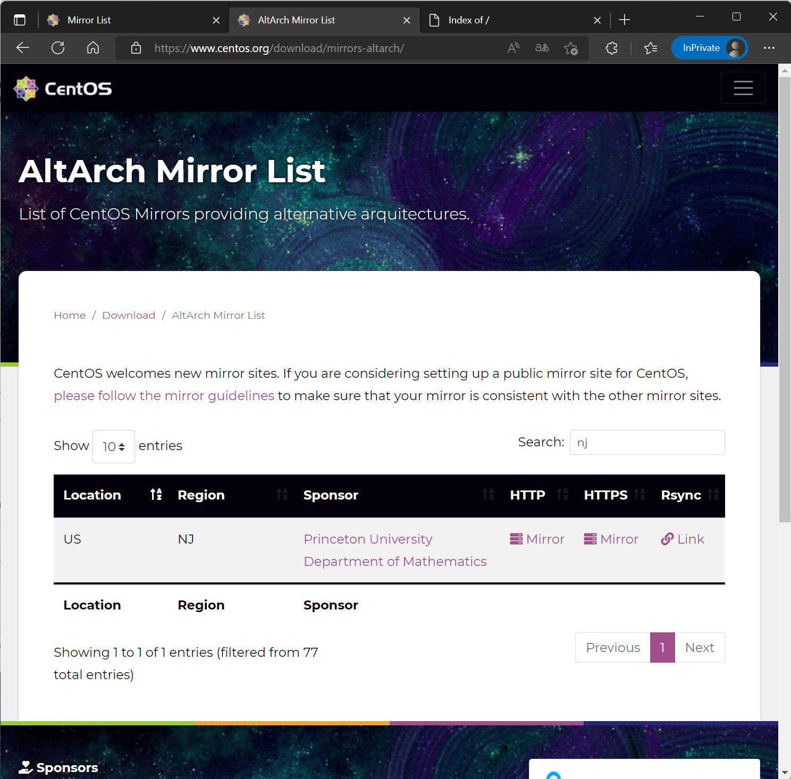This screenshot has height=779, width=791.
Task: Expand the entries-per-page dropdown
Action: 114,446
